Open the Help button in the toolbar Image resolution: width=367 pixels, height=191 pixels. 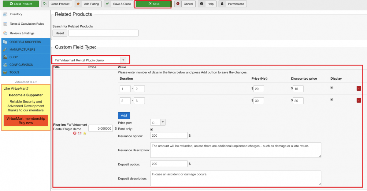click(207, 4)
